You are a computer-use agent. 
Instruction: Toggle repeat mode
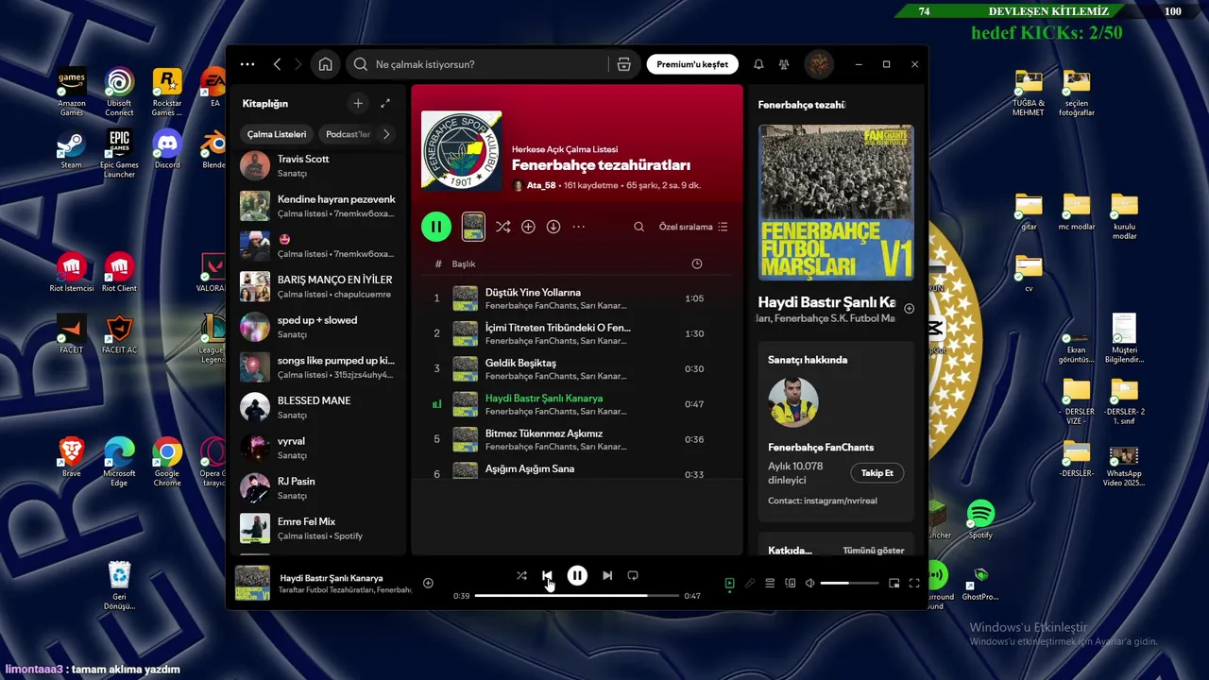633,575
